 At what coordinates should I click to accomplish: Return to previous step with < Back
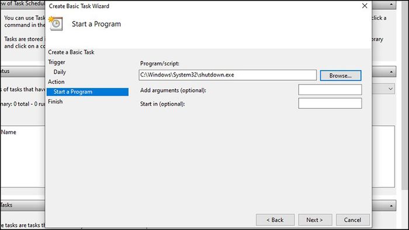275,220
